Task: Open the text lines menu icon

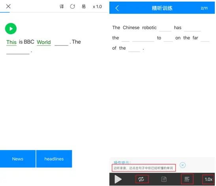Action: click(x=187, y=179)
